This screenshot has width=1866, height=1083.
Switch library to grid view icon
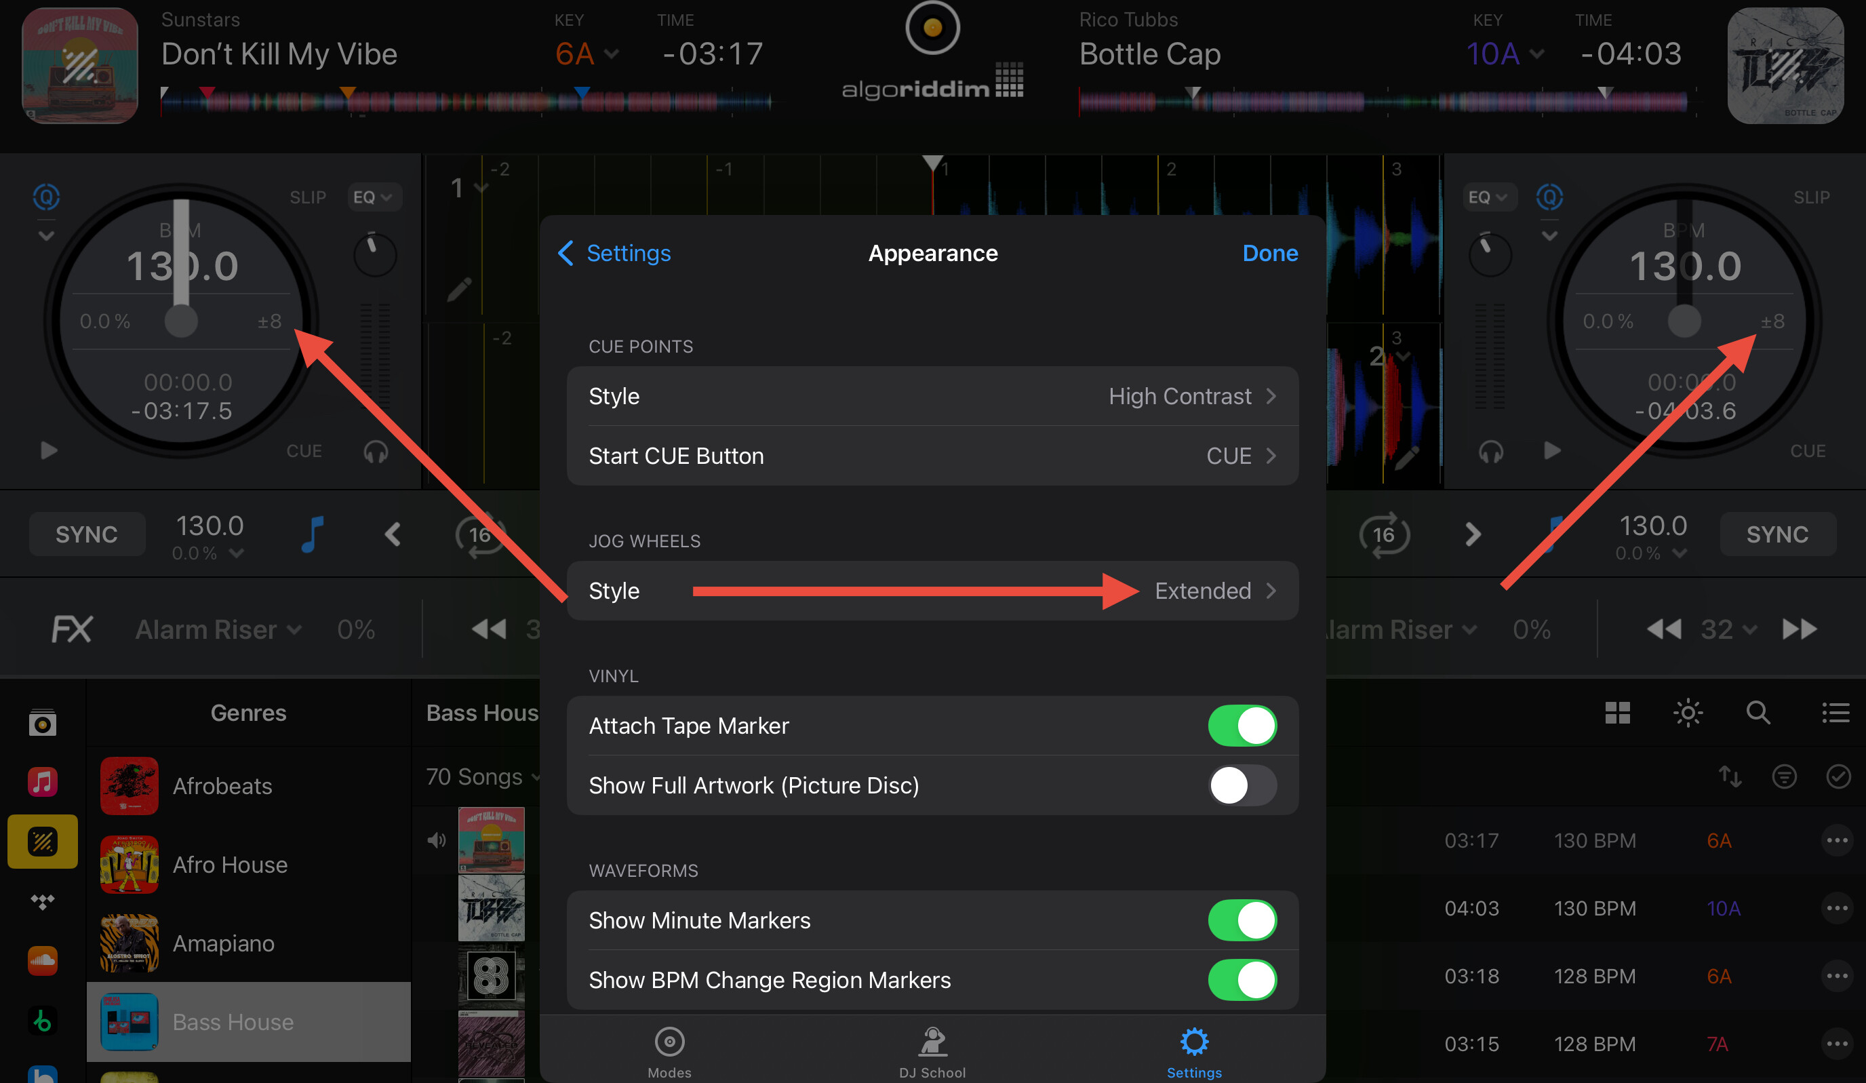click(1617, 713)
